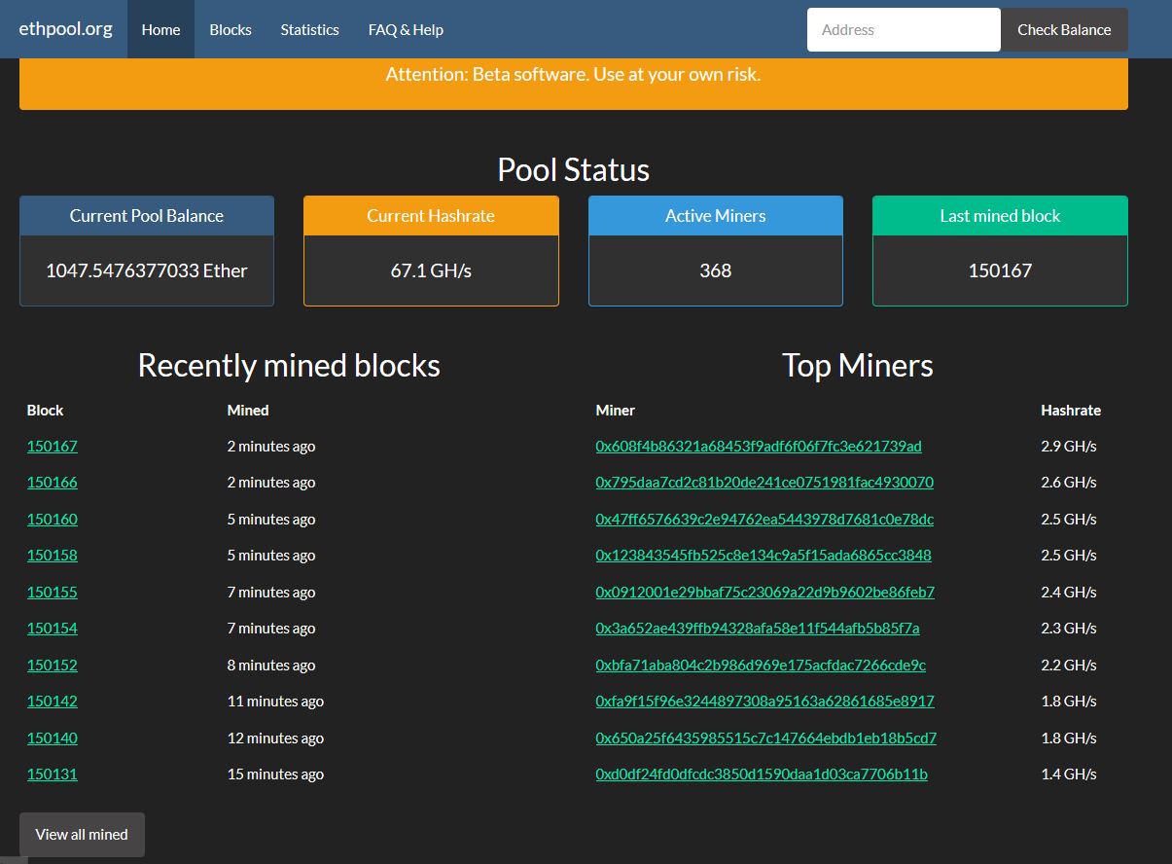The height and width of the screenshot is (864, 1172).
Task: Click the Last mined block card header
Action: point(1000,216)
